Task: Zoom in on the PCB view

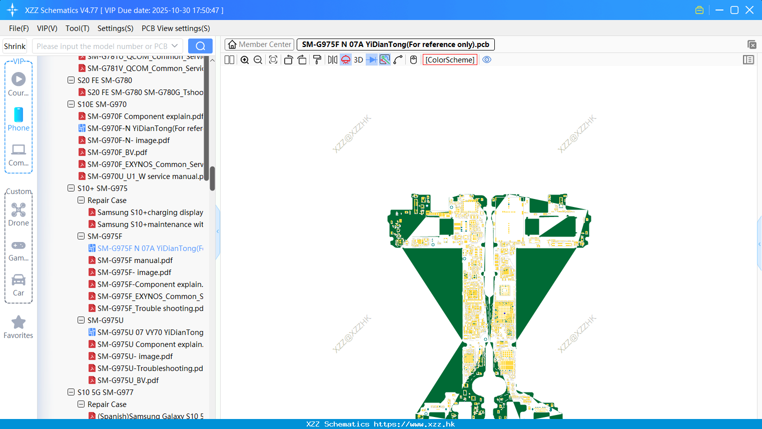Action: 245,60
